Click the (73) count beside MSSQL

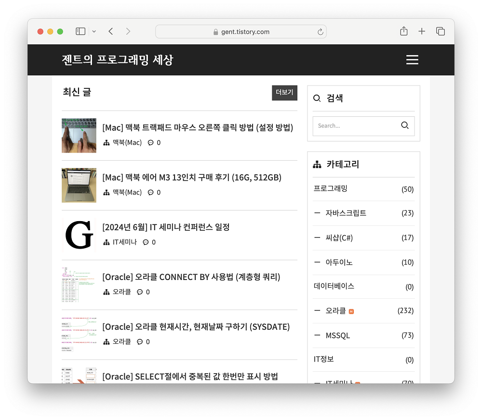408,336
